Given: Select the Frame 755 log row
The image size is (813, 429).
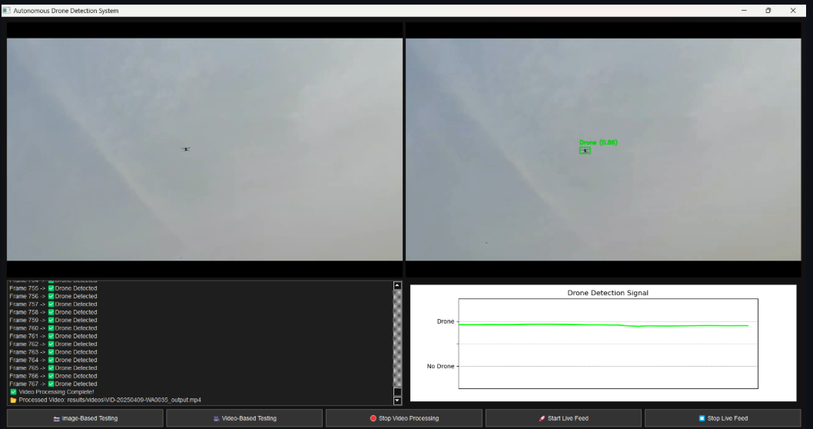Looking at the screenshot, I should [x=53, y=288].
